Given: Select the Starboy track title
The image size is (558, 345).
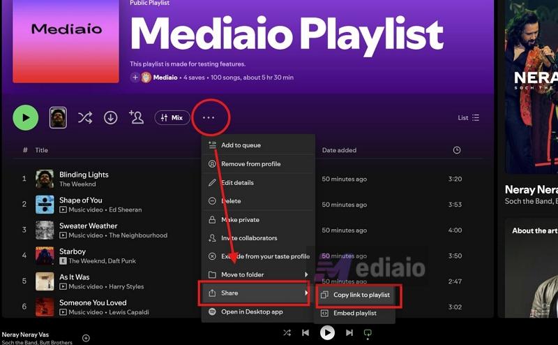Looking at the screenshot, I should point(73,251).
